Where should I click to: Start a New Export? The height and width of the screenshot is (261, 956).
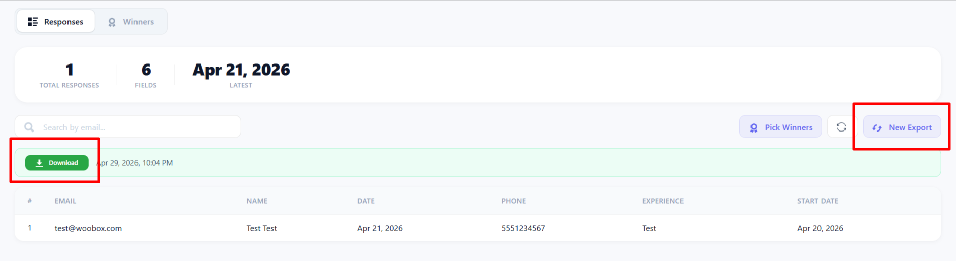click(902, 127)
